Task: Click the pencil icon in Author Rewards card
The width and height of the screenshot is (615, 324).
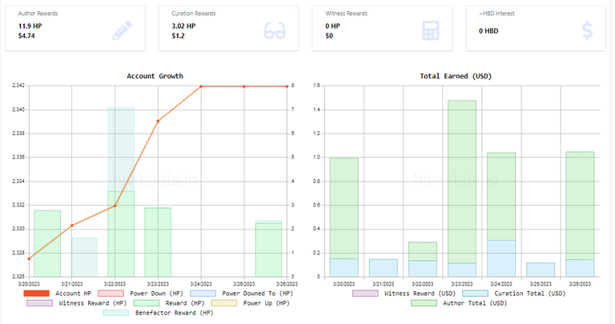Action: tap(123, 30)
